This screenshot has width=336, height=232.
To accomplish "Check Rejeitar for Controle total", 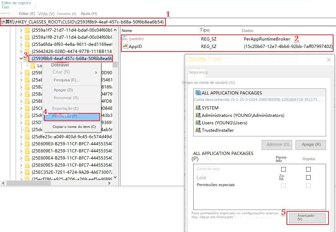I will coord(308,169).
